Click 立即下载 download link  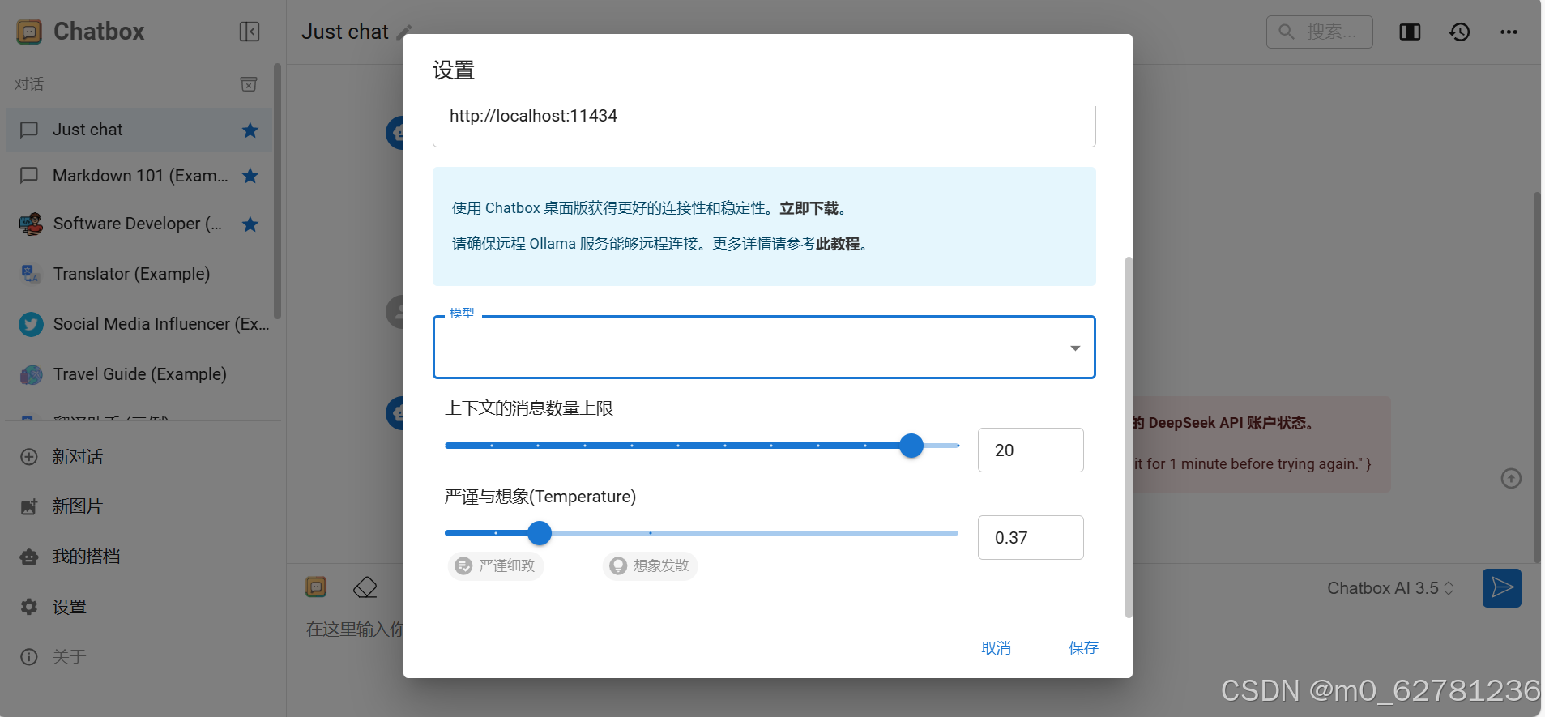click(809, 208)
